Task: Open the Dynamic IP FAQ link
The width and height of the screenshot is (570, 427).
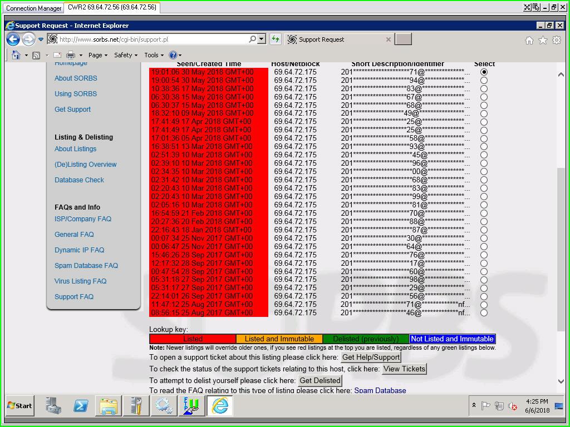Action: 79,250
